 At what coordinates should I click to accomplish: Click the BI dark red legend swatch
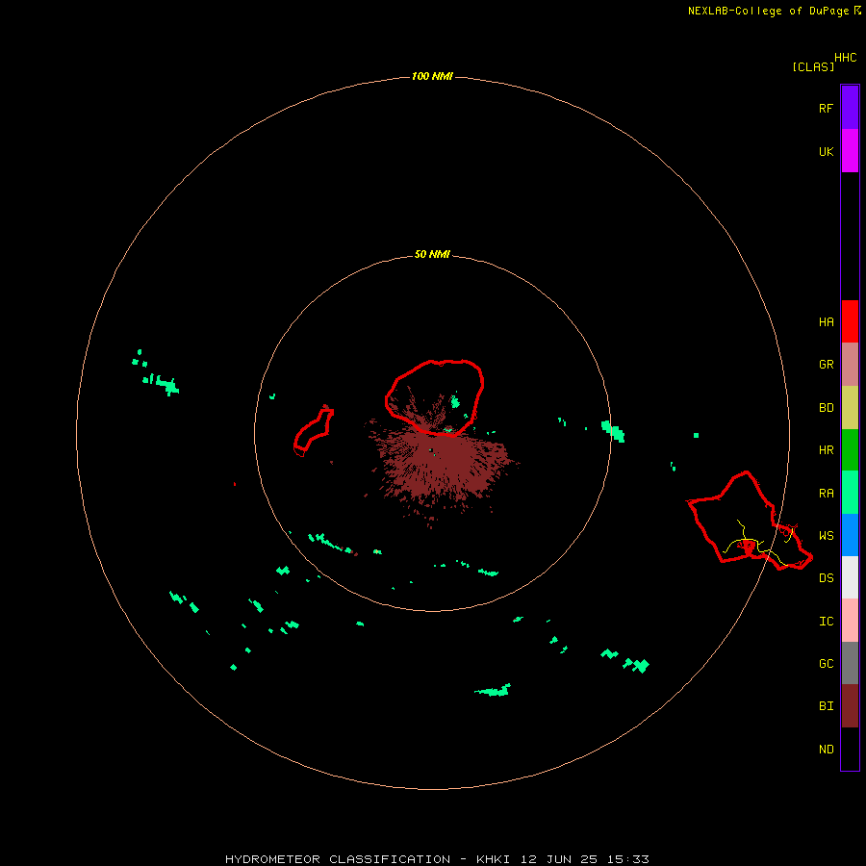(x=850, y=706)
